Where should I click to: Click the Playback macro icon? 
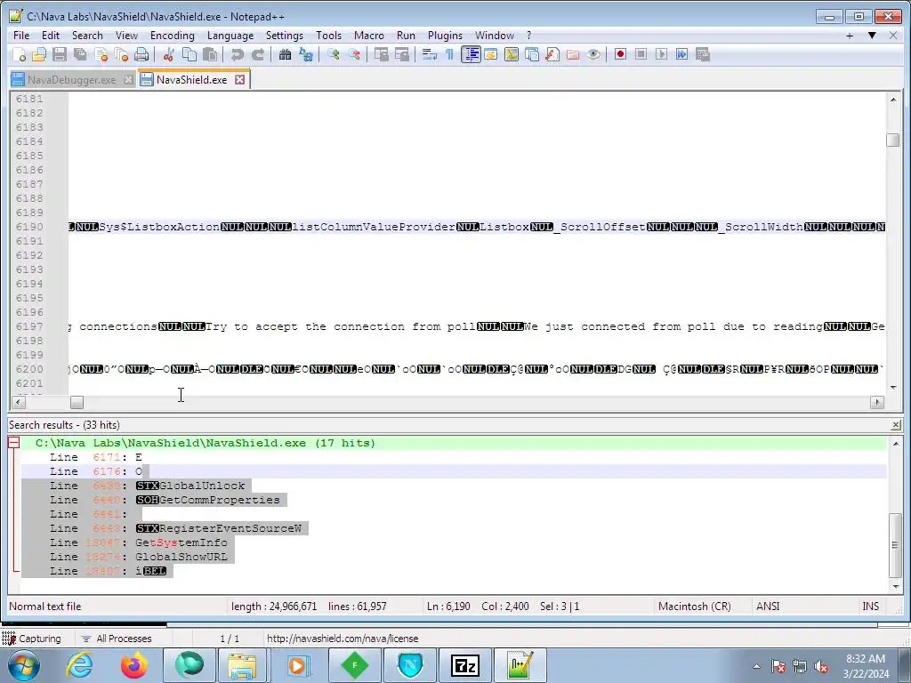point(661,54)
